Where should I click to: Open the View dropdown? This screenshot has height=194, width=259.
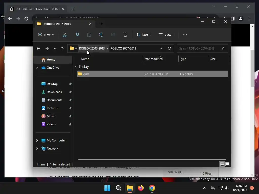tap(166, 35)
